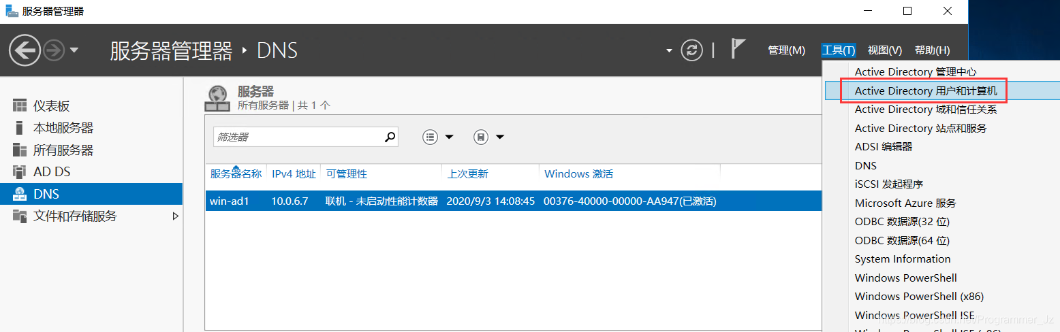The width and height of the screenshot is (1060, 332).
Task: Open dropdown arrow left of refresh icon
Action: pyautogui.click(x=669, y=51)
